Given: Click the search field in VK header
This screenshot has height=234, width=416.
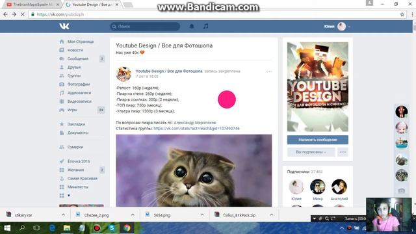Looking at the screenshot, I should [145, 26].
